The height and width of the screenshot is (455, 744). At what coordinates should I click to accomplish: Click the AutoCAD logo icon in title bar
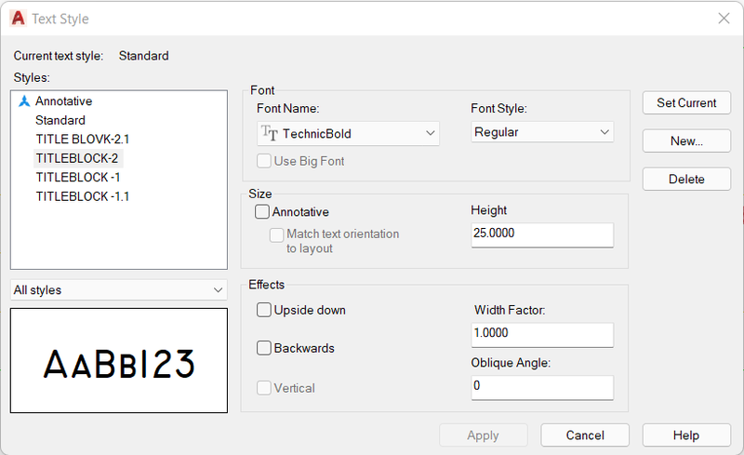click(x=18, y=18)
